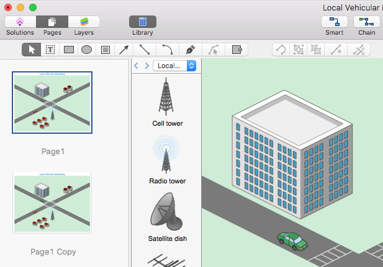
Task: Choose the text box tool
Action: coord(106,50)
